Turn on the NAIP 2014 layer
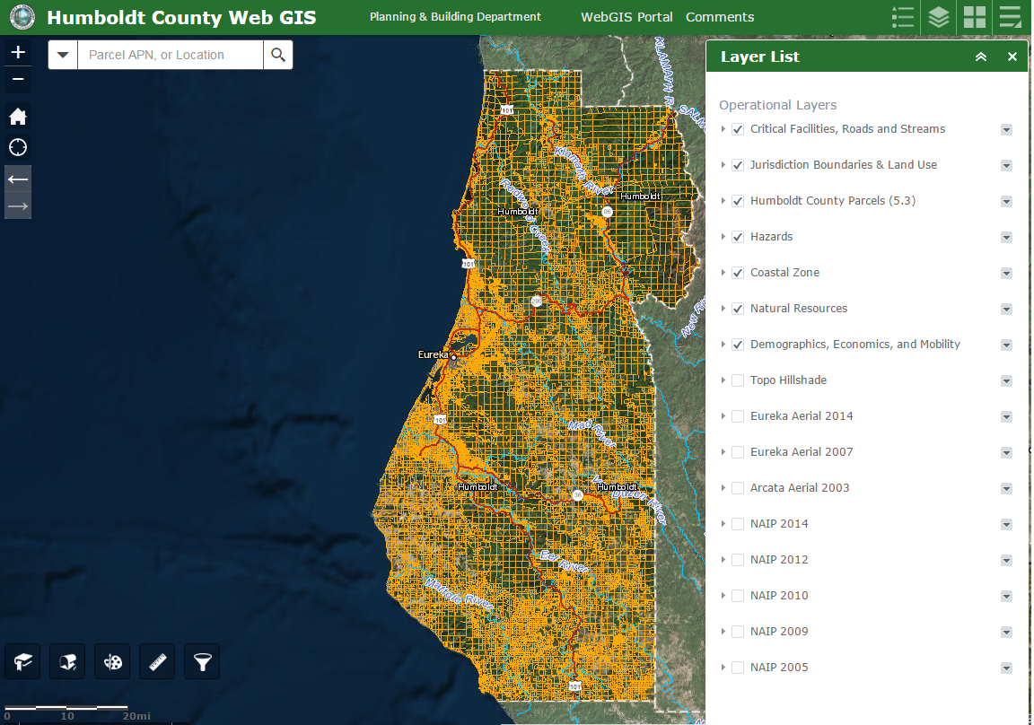This screenshot has height=725, width=1034. click(x=737, y=524)
